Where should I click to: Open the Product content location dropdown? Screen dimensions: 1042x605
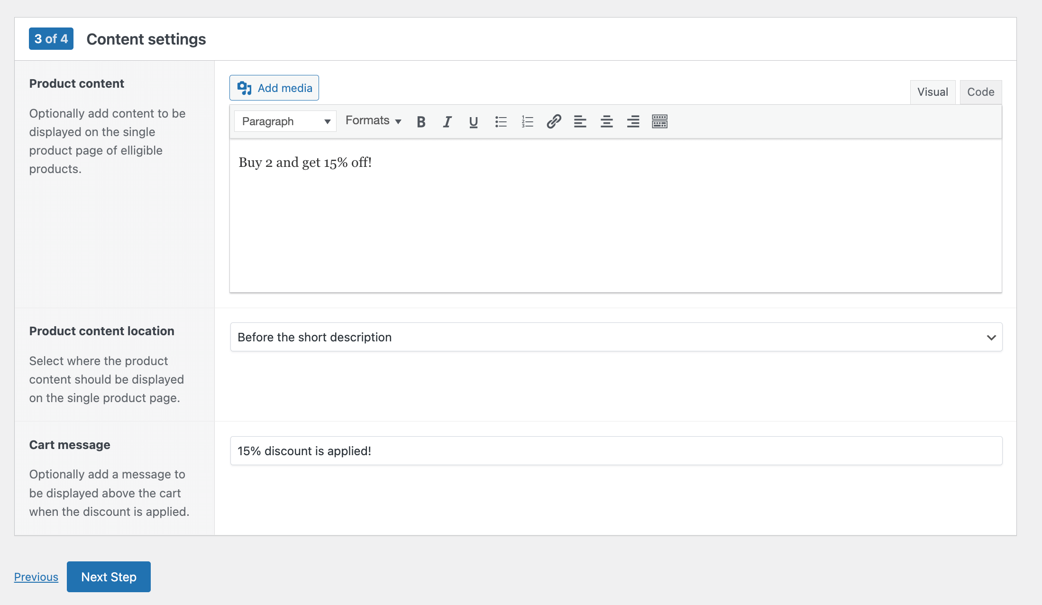point(616,337)
